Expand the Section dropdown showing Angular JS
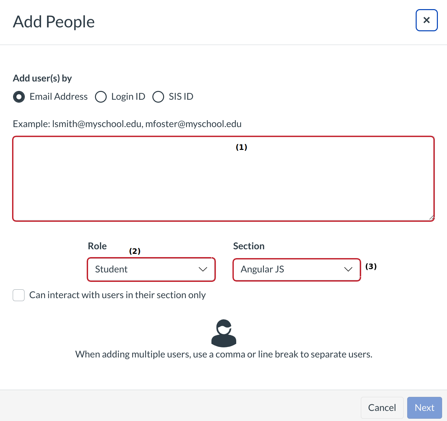Screen dimensions: 447x421 [x=296, y=269]
